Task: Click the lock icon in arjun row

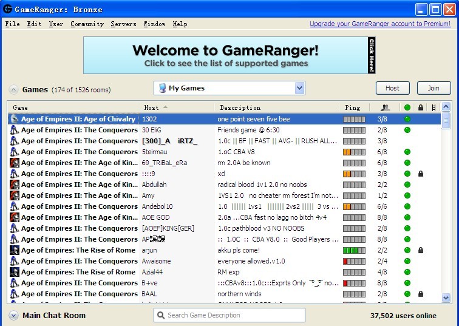Action: coord(421,250)
